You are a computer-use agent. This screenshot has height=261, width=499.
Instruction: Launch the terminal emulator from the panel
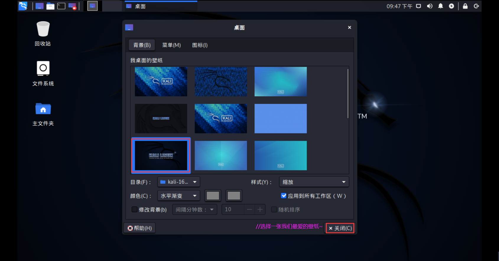pos(61,6)
